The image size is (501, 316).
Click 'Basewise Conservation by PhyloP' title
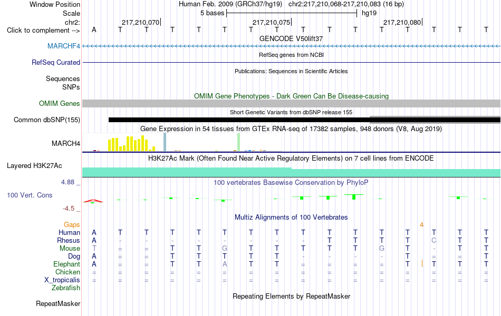(x=291, y=183)
